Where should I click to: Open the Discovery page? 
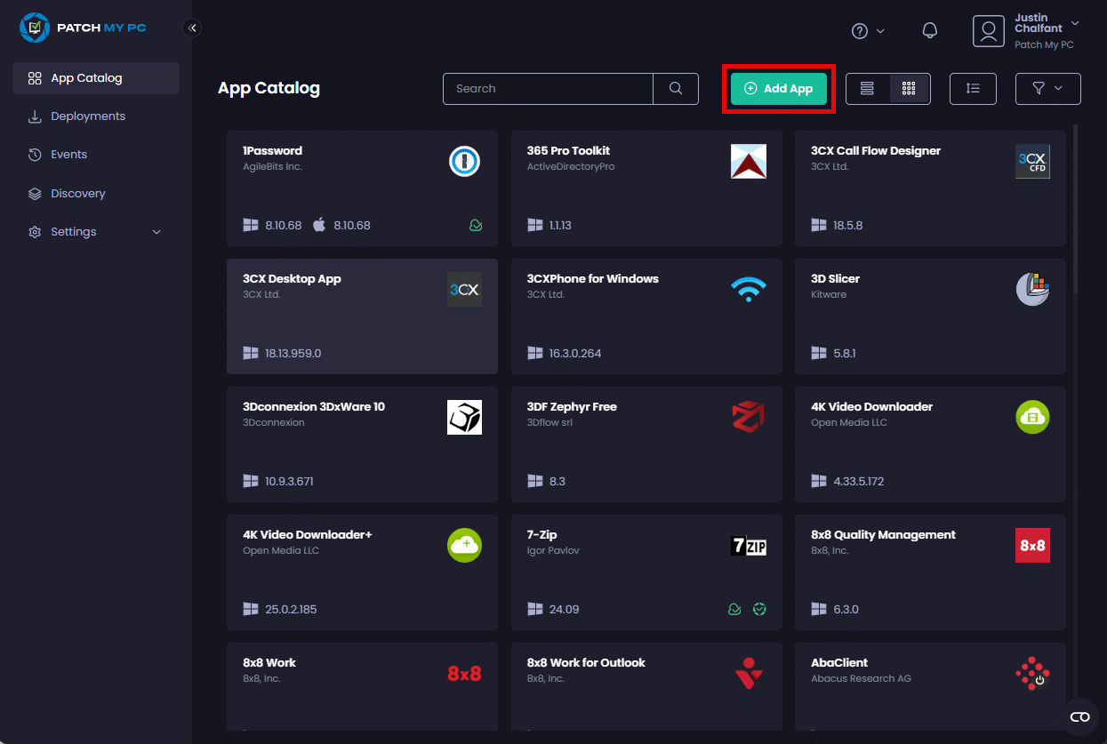(x=78, y=194)
